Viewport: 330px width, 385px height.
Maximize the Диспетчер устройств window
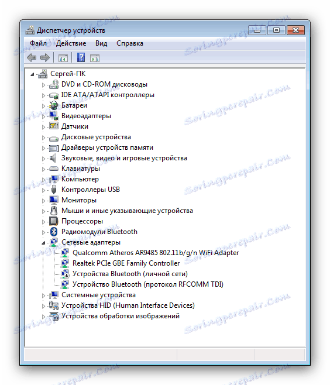(276, 30)
